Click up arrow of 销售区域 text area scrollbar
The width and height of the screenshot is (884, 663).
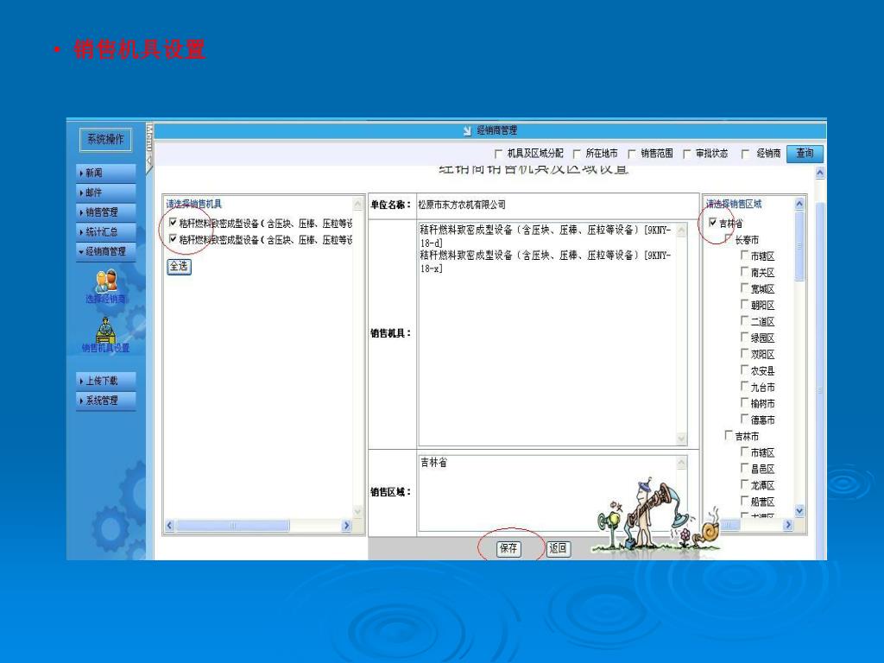(682, 463)
